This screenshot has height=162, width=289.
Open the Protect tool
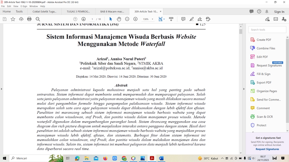[x=258, y=125]
